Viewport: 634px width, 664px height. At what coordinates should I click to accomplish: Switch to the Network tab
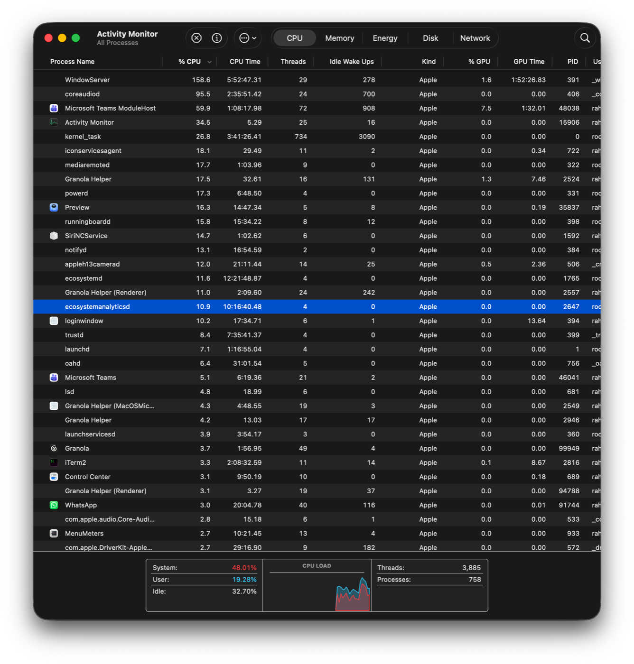(x=475, y=38)
